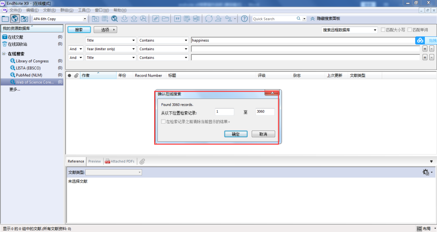Open Contains dropdown in happiness row
This screenshot has height=232, width=437.
click(x=186, y=40)
